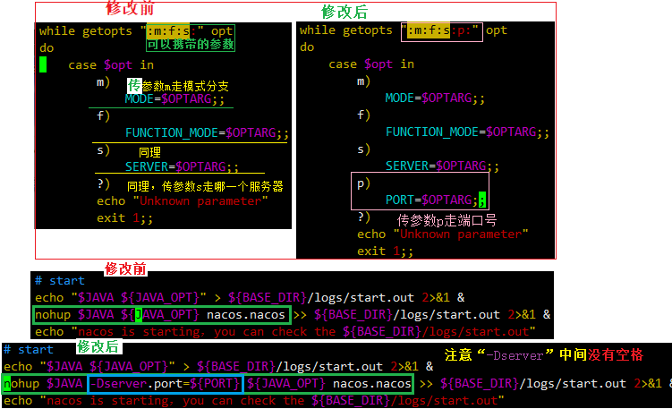Click "SERVER=$OPTARG;;" directly above the "p)" branch
The width and height of the screenshot is (672, 409).
(x=442, y=166)
